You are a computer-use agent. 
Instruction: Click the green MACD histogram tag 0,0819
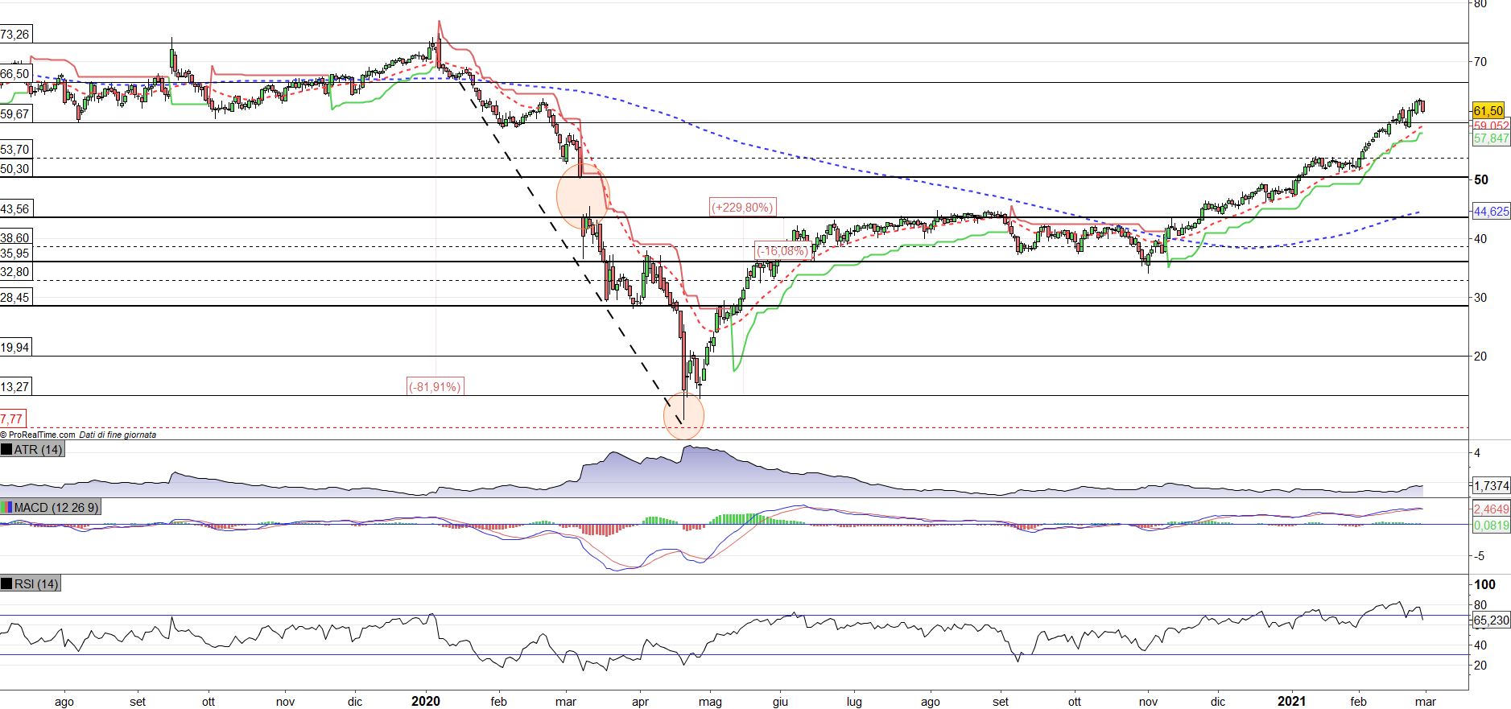(1491, 525)
